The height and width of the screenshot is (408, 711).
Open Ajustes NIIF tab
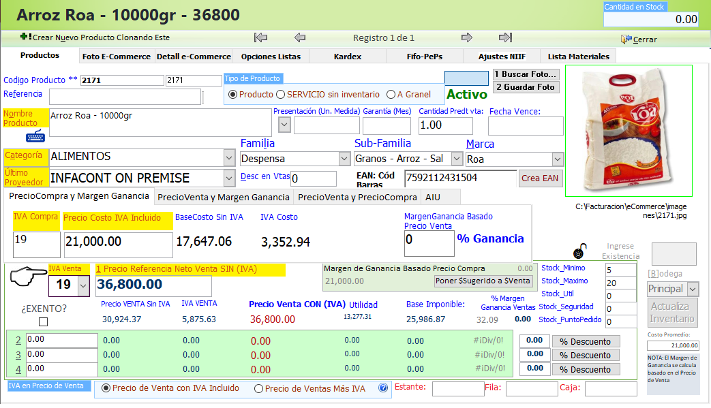502,57
